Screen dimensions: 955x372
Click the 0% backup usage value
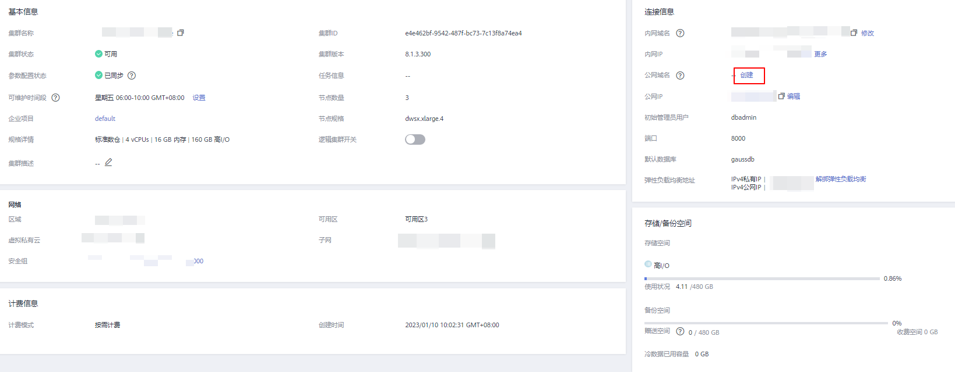[897, 323]
